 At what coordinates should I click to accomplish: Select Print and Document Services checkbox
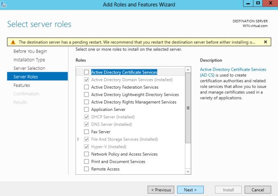tap(86, 162)
